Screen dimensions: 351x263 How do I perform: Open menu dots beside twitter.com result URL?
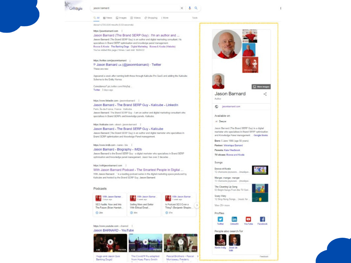(130, 61)
